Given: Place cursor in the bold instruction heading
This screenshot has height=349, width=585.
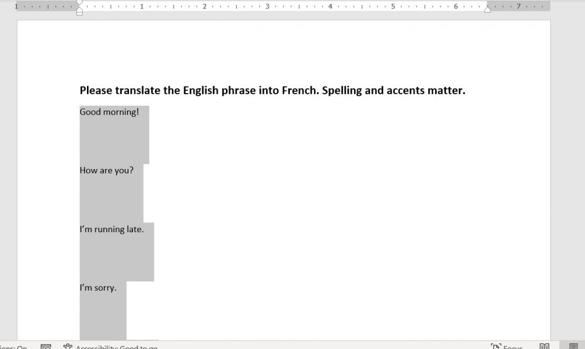Looking at the screenshot, I should coord(272,90).
